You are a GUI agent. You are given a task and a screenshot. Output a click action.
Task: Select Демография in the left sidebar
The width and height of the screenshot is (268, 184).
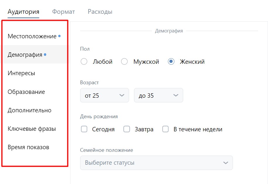pyautogui.click(x=25, y=55)
